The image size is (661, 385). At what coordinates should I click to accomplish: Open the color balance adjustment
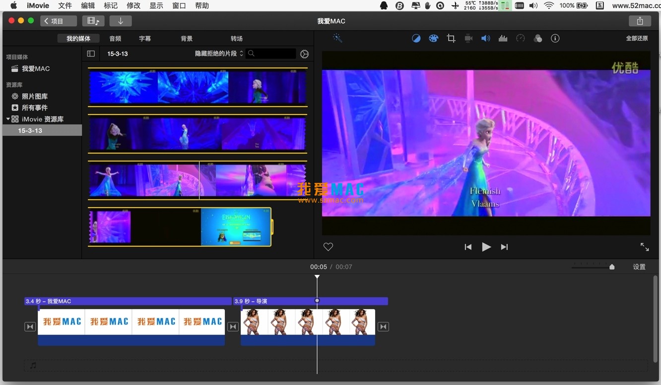(416, 38)
